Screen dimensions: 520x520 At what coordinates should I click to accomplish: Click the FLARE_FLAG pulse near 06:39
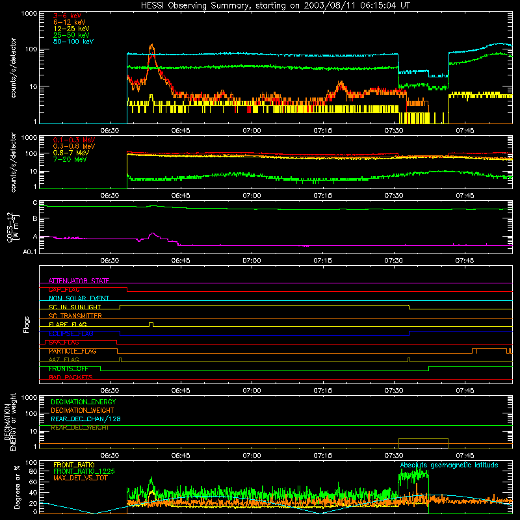(151, 324)
